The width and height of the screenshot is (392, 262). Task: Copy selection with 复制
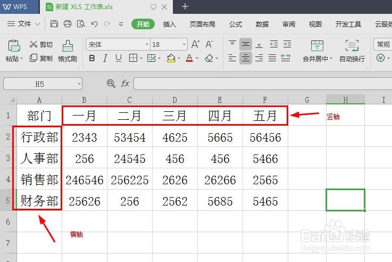coord(41,58)
